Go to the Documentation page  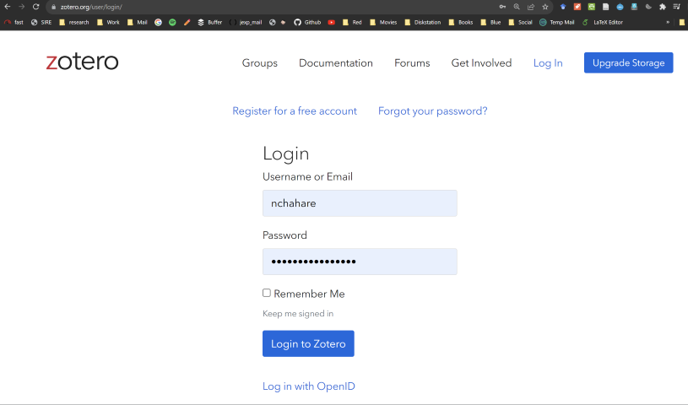pyautogui.click(x=335, y=63)
